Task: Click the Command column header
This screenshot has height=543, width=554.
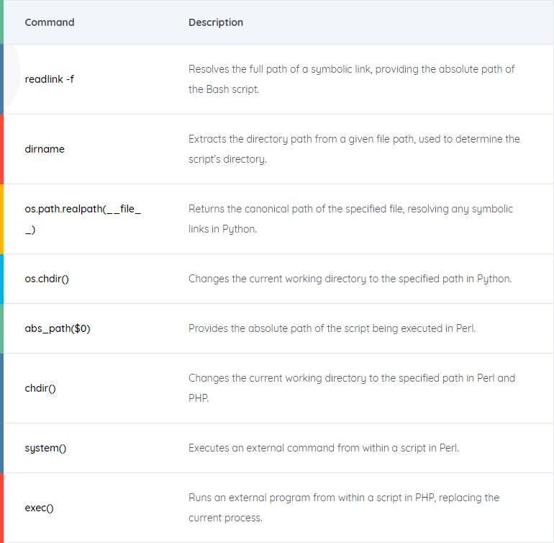Action: click(x=50, y=22)
